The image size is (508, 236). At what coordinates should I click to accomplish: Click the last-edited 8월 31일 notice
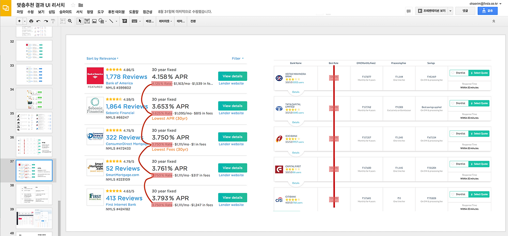click(185, 12)
